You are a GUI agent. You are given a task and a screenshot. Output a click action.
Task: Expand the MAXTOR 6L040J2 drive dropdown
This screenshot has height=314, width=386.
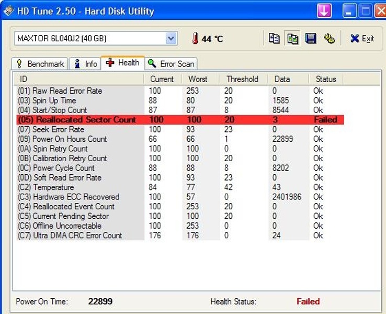tap(171, 38)
